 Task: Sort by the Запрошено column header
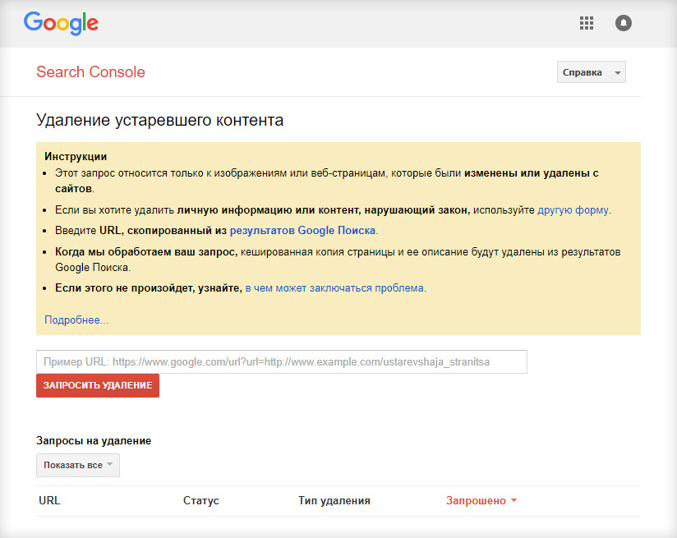476,500
